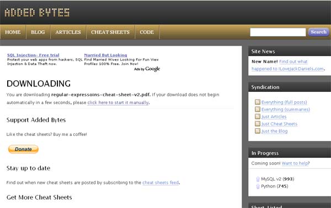This screenshot has width=331, height=208.
Task: Click the Added Bytes site logo
Action: coord(37,13)
